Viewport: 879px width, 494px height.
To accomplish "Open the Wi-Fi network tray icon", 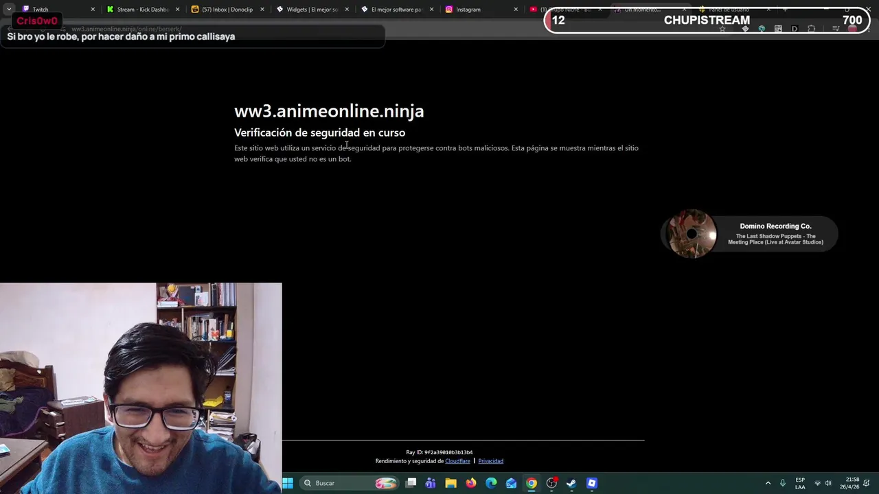I will (x=817, y=483).
